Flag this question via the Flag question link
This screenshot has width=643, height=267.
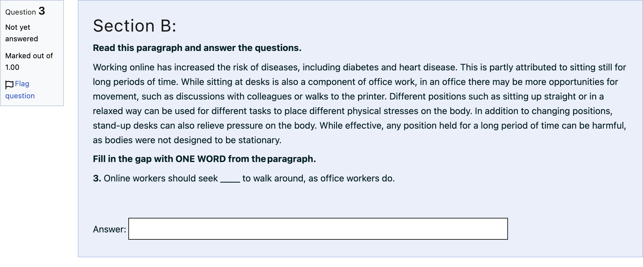[20, 90]
